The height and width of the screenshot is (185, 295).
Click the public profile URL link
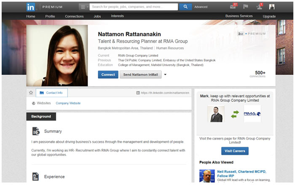[x=165, y=92]
